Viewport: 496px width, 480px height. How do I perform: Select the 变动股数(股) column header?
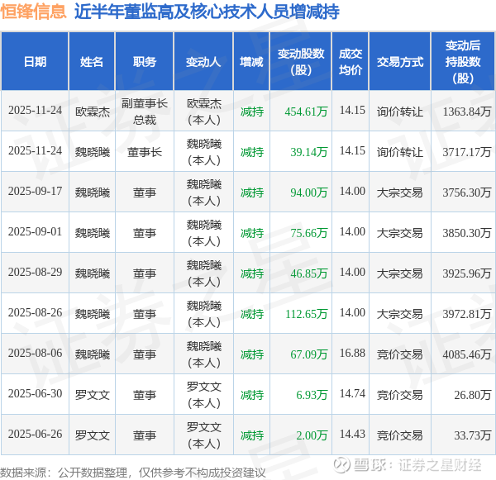(x=301, y=62)
